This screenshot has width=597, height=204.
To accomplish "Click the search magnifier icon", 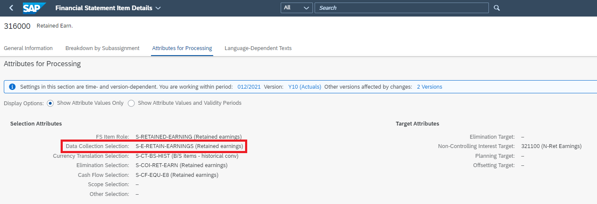I will [497, 8].
